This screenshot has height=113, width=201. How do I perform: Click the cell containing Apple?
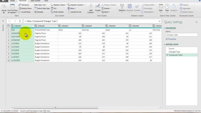117,30
